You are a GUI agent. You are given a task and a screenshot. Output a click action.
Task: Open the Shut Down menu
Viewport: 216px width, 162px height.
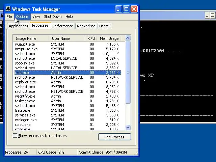pyautogui.click(x=53, y=17)
